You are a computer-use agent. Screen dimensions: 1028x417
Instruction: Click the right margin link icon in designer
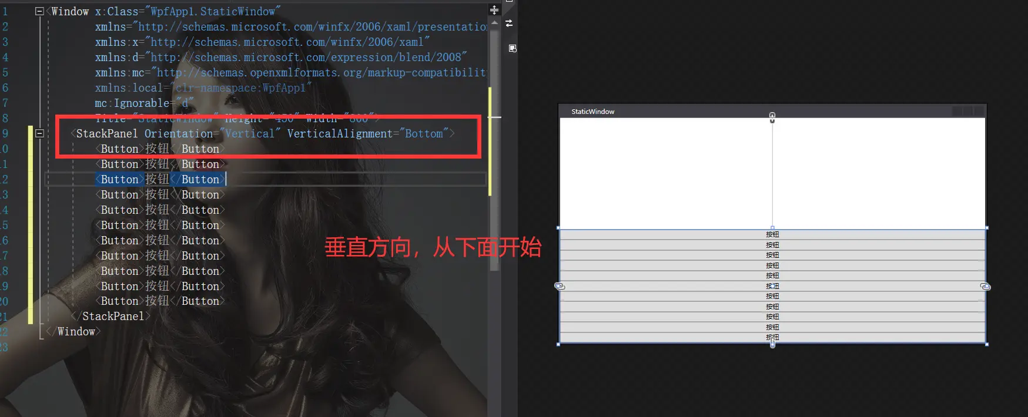coord(986,287)
